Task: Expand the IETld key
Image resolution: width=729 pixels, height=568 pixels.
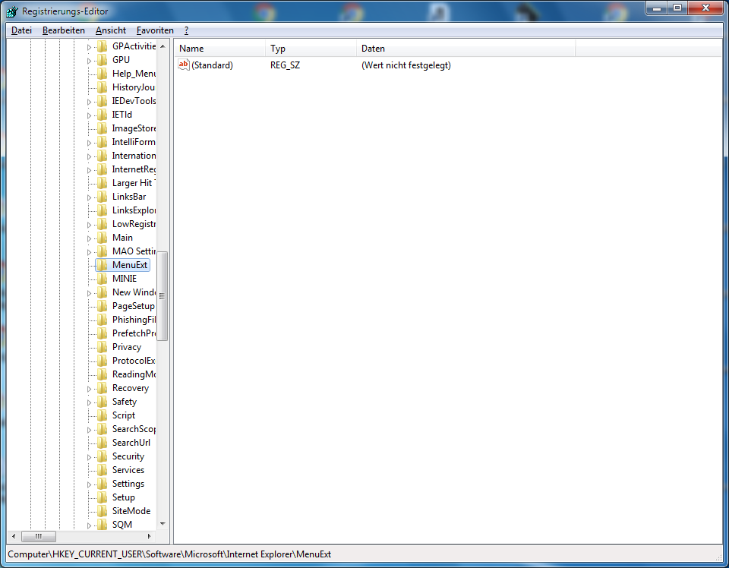Action: click(89, 115)
